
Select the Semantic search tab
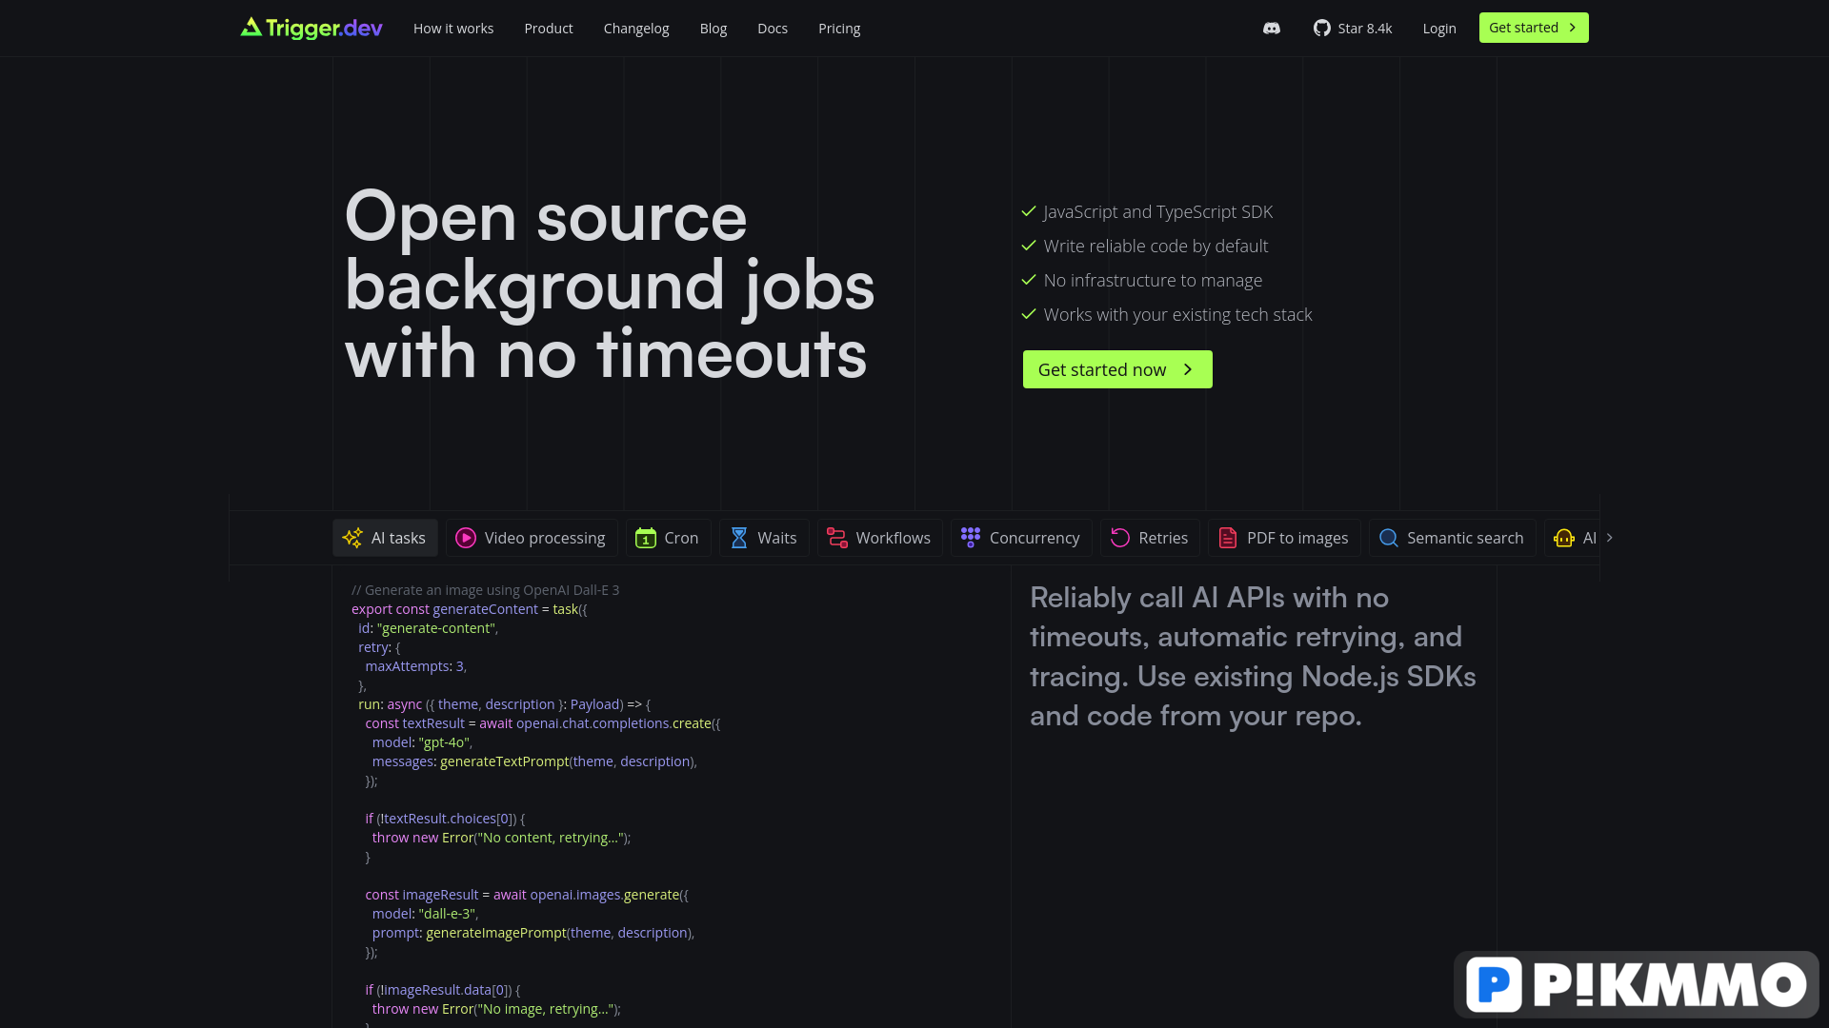click(x=1452, y=538)
